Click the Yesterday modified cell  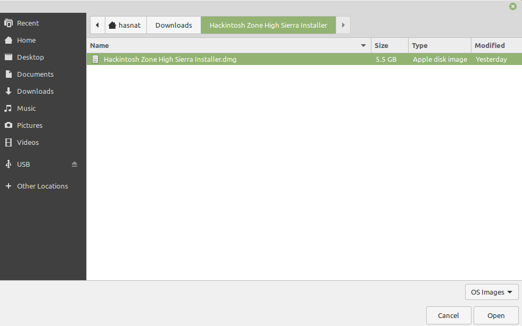491,59
